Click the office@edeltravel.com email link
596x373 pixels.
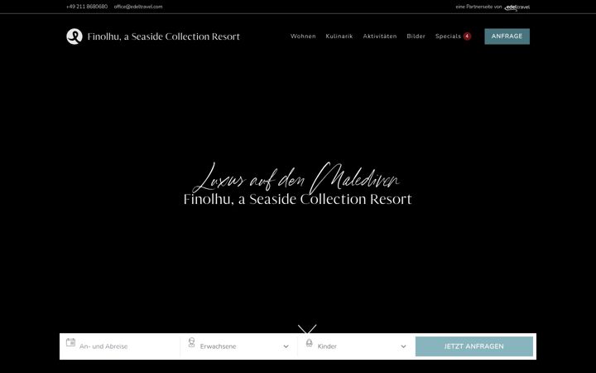(138, 7)
